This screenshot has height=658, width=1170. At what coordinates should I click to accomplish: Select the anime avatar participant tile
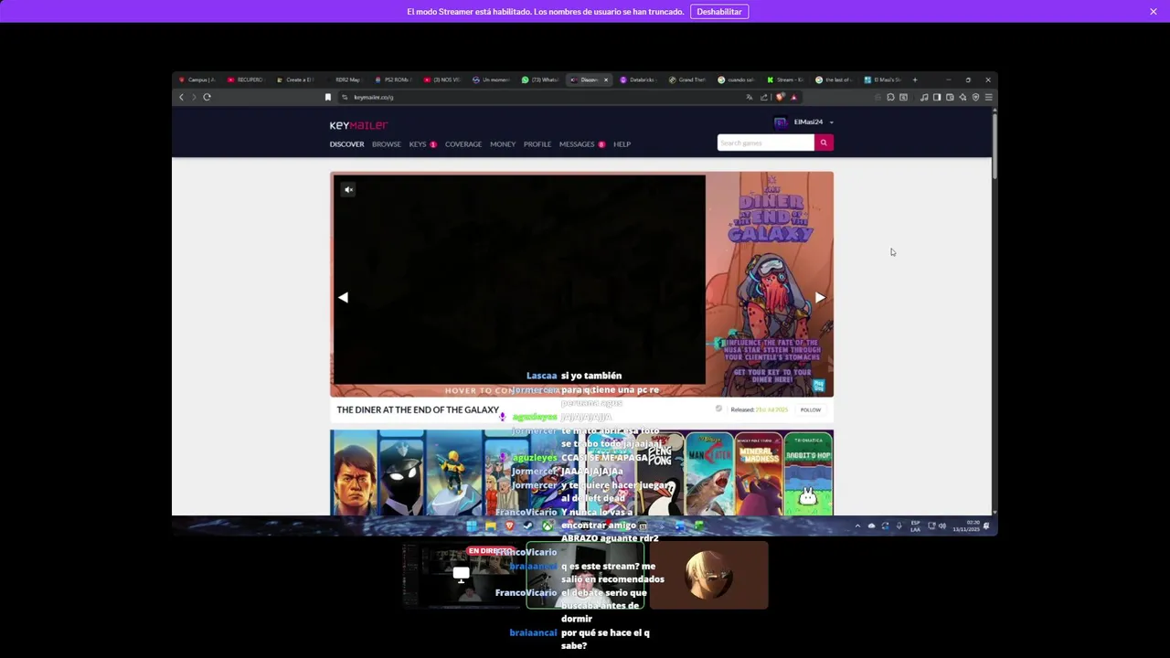coord(708,575)
